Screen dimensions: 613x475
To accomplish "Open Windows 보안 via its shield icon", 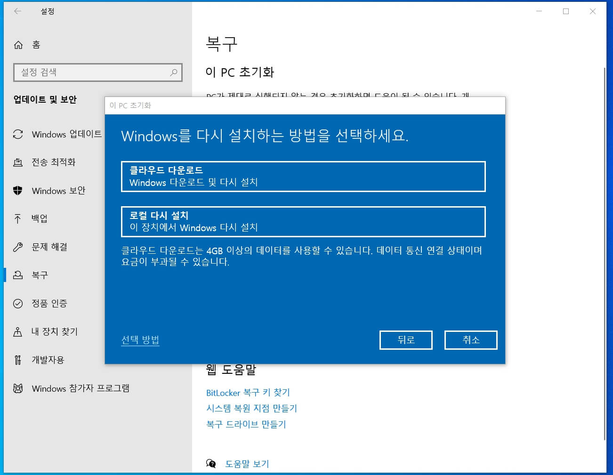I will [x=18, y=191].
